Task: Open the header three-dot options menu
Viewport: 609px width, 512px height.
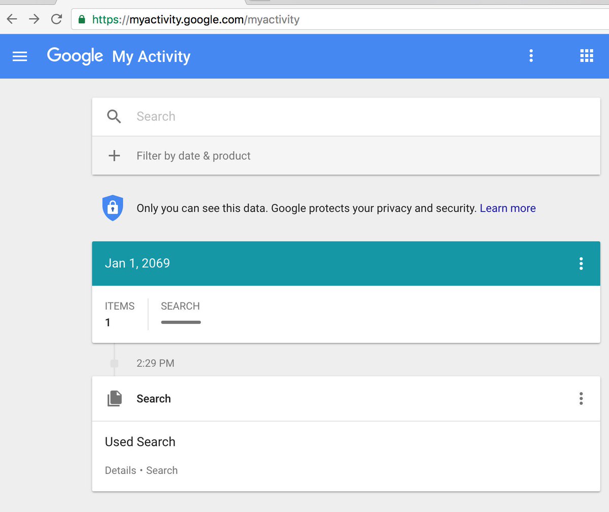Action: [x=531, y=56]
